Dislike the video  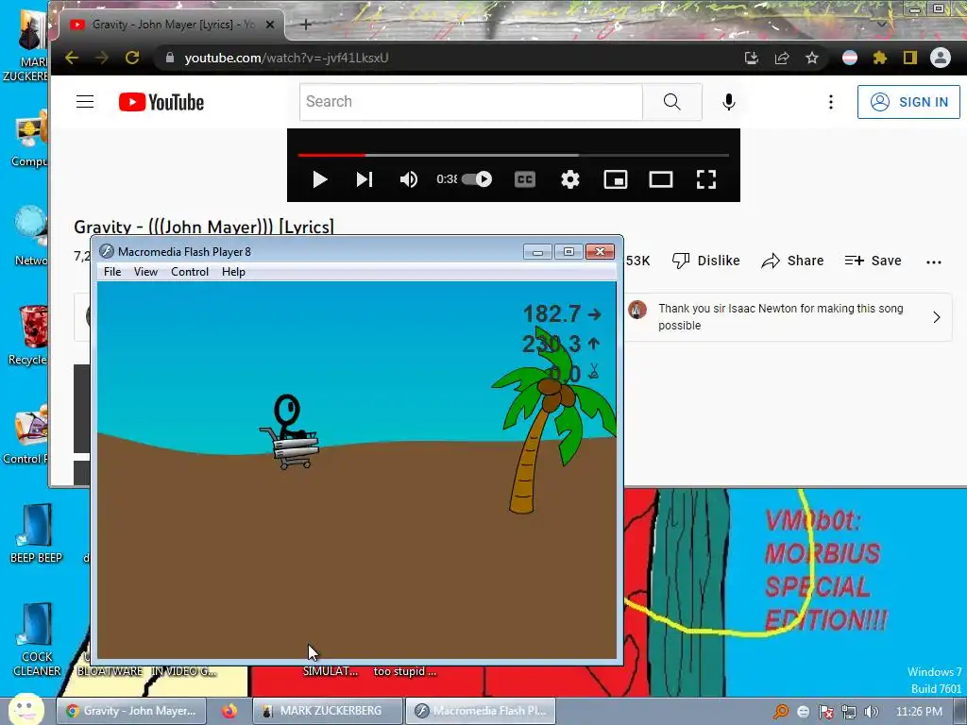[706, 261]
